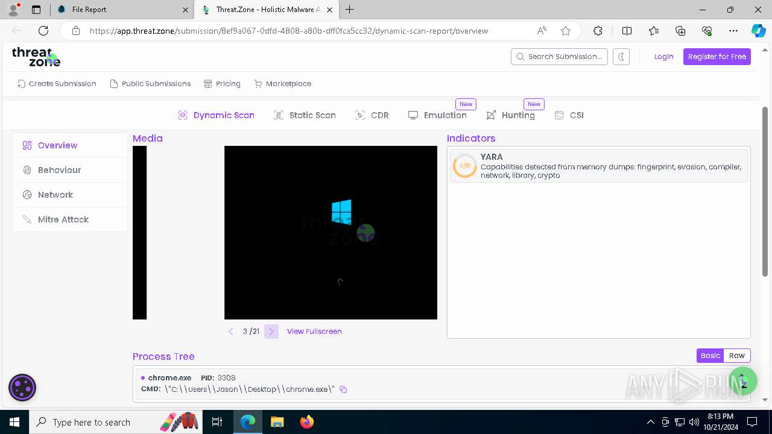
Task: Open Network in the sidebar
Action: (x=69, y=195)
